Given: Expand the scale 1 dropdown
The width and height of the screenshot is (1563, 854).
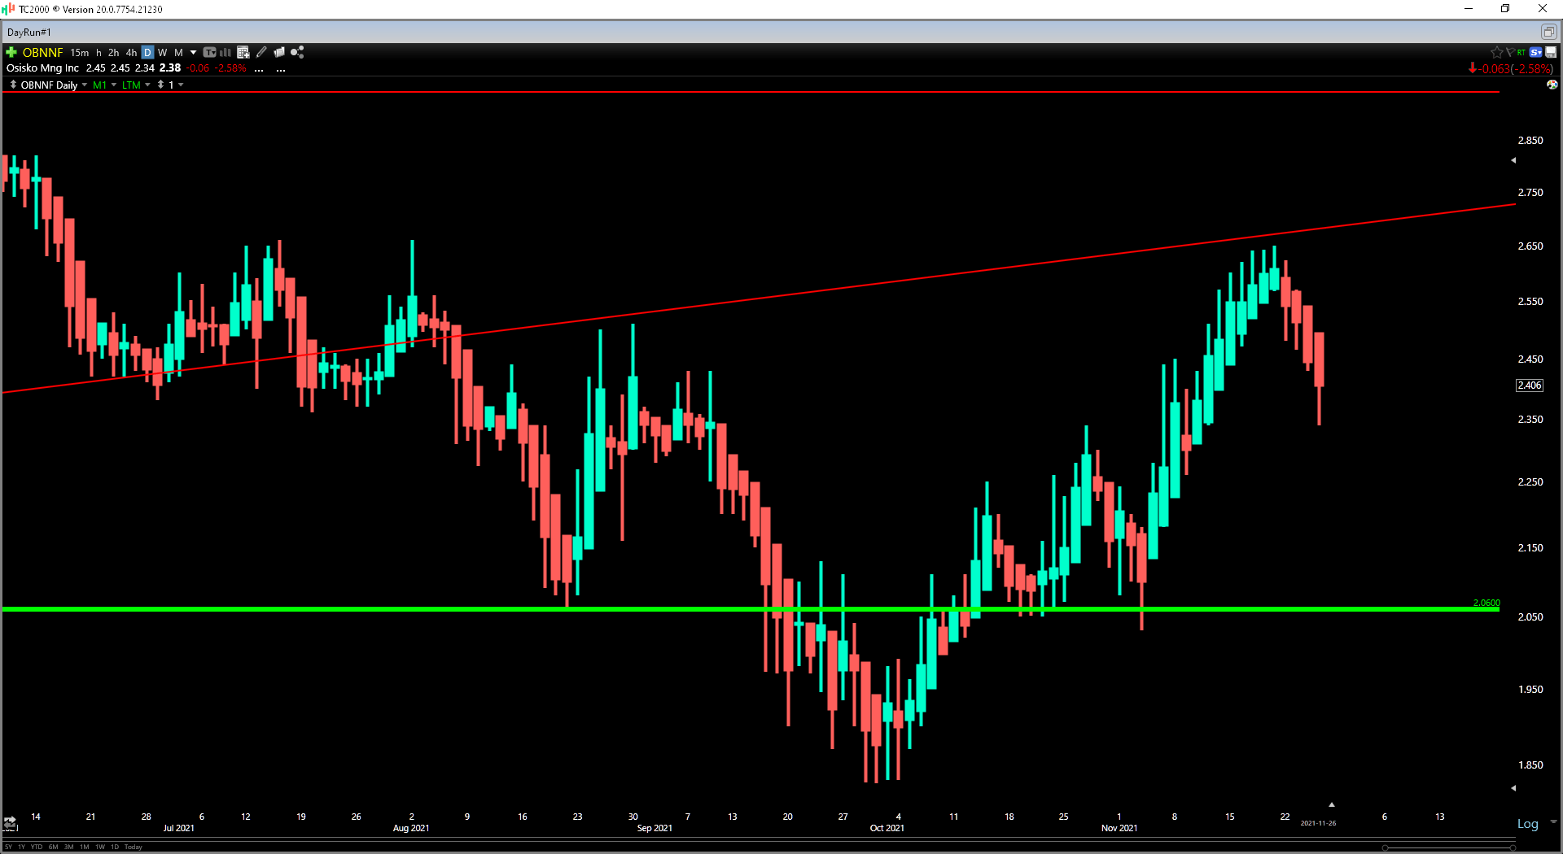Looking at the screenshot, I should pyautogui.click(x=181, y=85).
